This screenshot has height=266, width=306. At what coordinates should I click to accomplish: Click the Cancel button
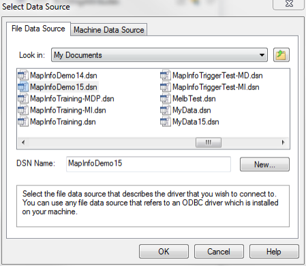[x=219, y=252]
